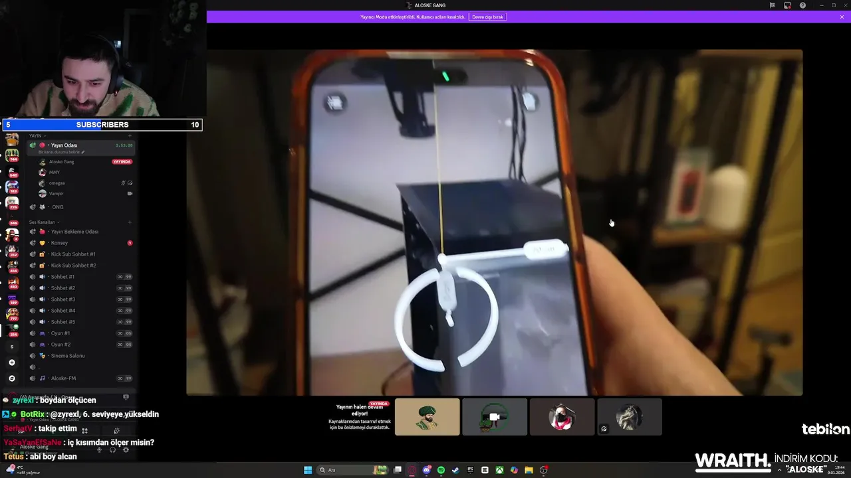The height and width of the screenshot is (478, 851).
Task: Add a channel to Ses Kanalları
Action: click(x=130, y=222)
